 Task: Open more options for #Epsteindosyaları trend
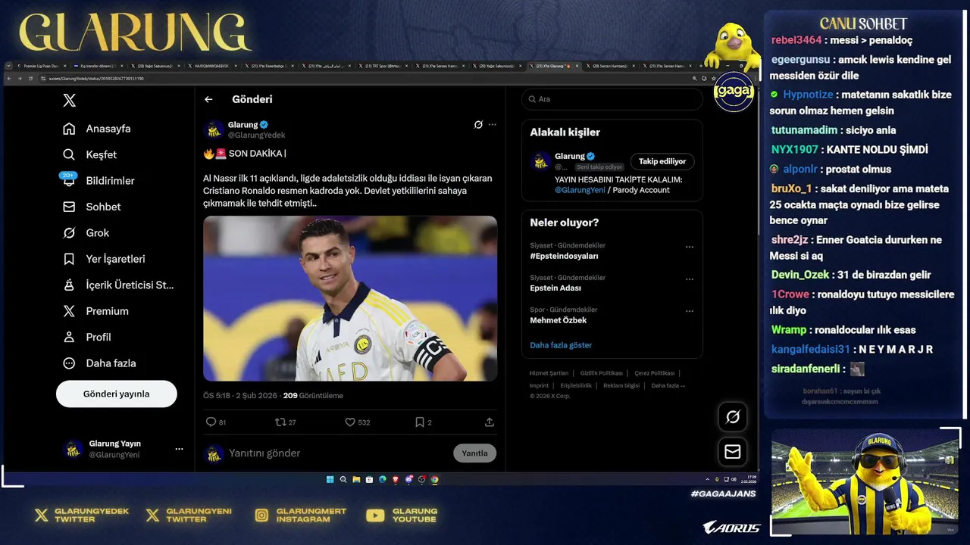point(690,247)
